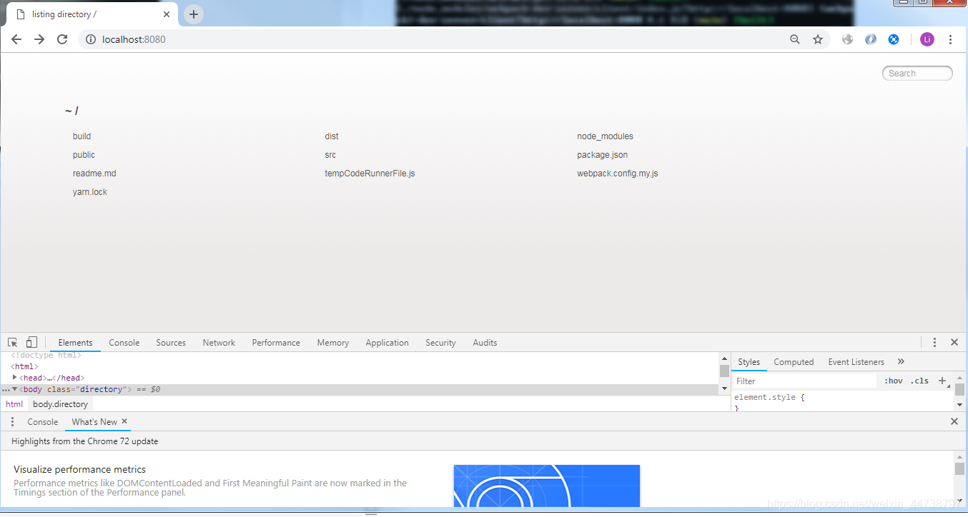968x517 pixels.
Task: Switch to the Elements panel
Action: 76,343
